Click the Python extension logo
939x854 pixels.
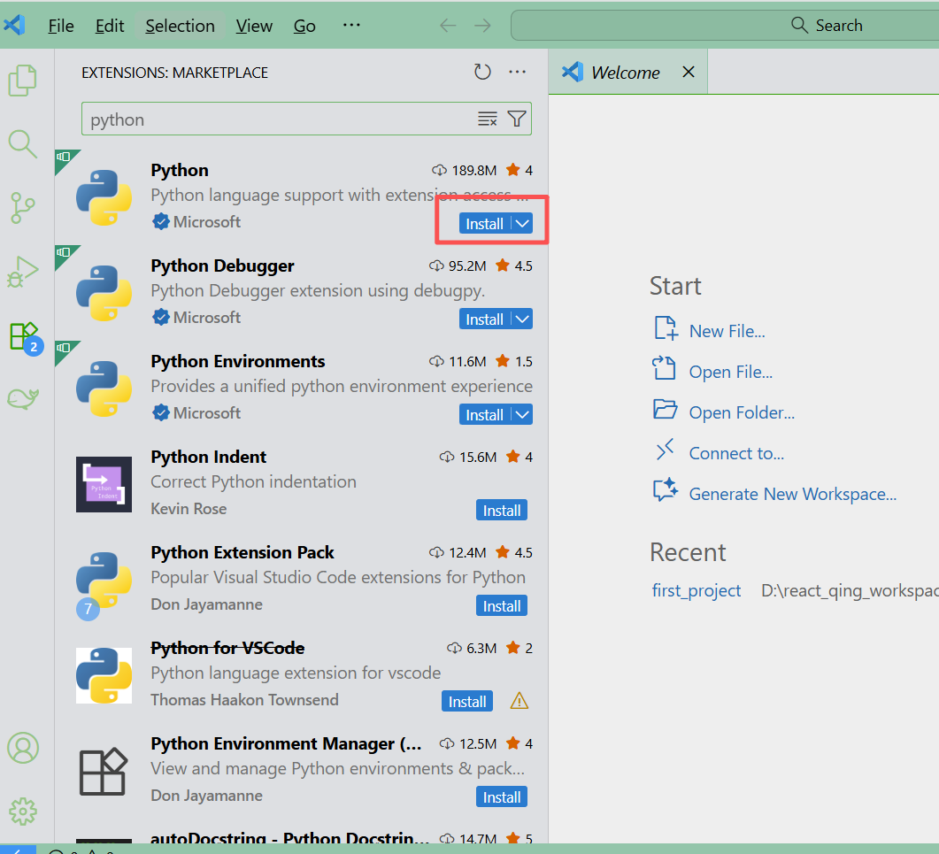tap(104, 197)
